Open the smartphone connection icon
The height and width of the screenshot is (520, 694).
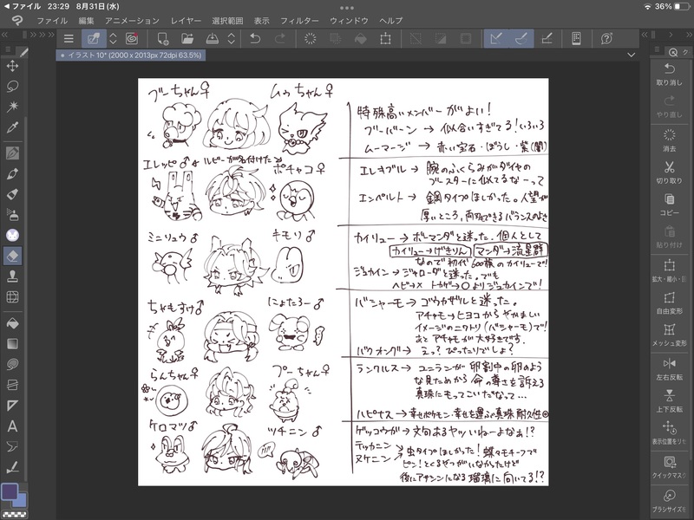point(576,38)
